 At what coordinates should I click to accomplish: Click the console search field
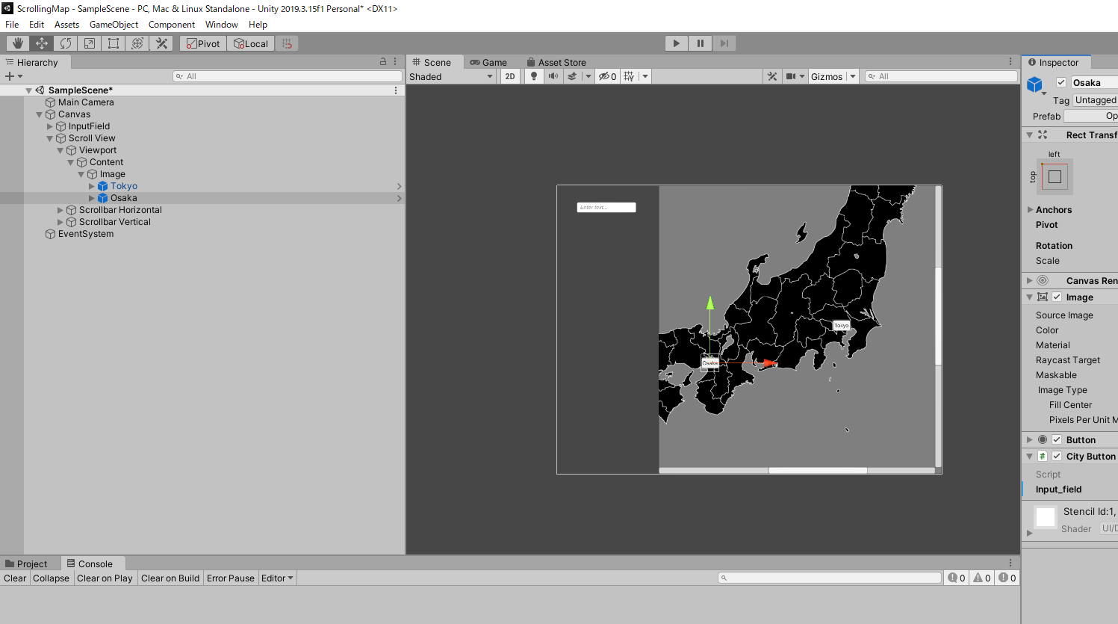pos(830,578)
